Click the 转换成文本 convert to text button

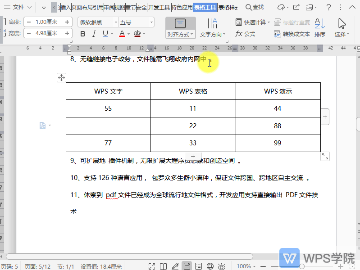click(292, 34)
